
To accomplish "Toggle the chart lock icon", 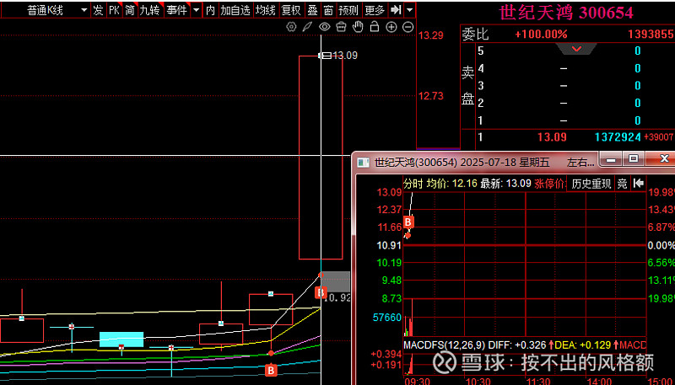I will tap(375, 27).
